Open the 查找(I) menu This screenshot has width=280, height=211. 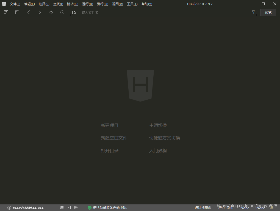(x=58, y=4)
